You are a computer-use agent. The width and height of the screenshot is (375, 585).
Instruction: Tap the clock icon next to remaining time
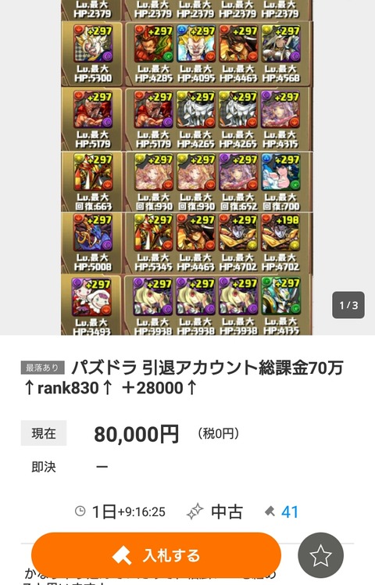tap(80, 511)
